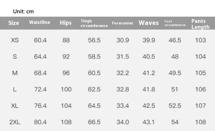Screen dimensions: 215x131
Task: Click forerunner value 34.0 in 2XL row
Action: point(122,122)
